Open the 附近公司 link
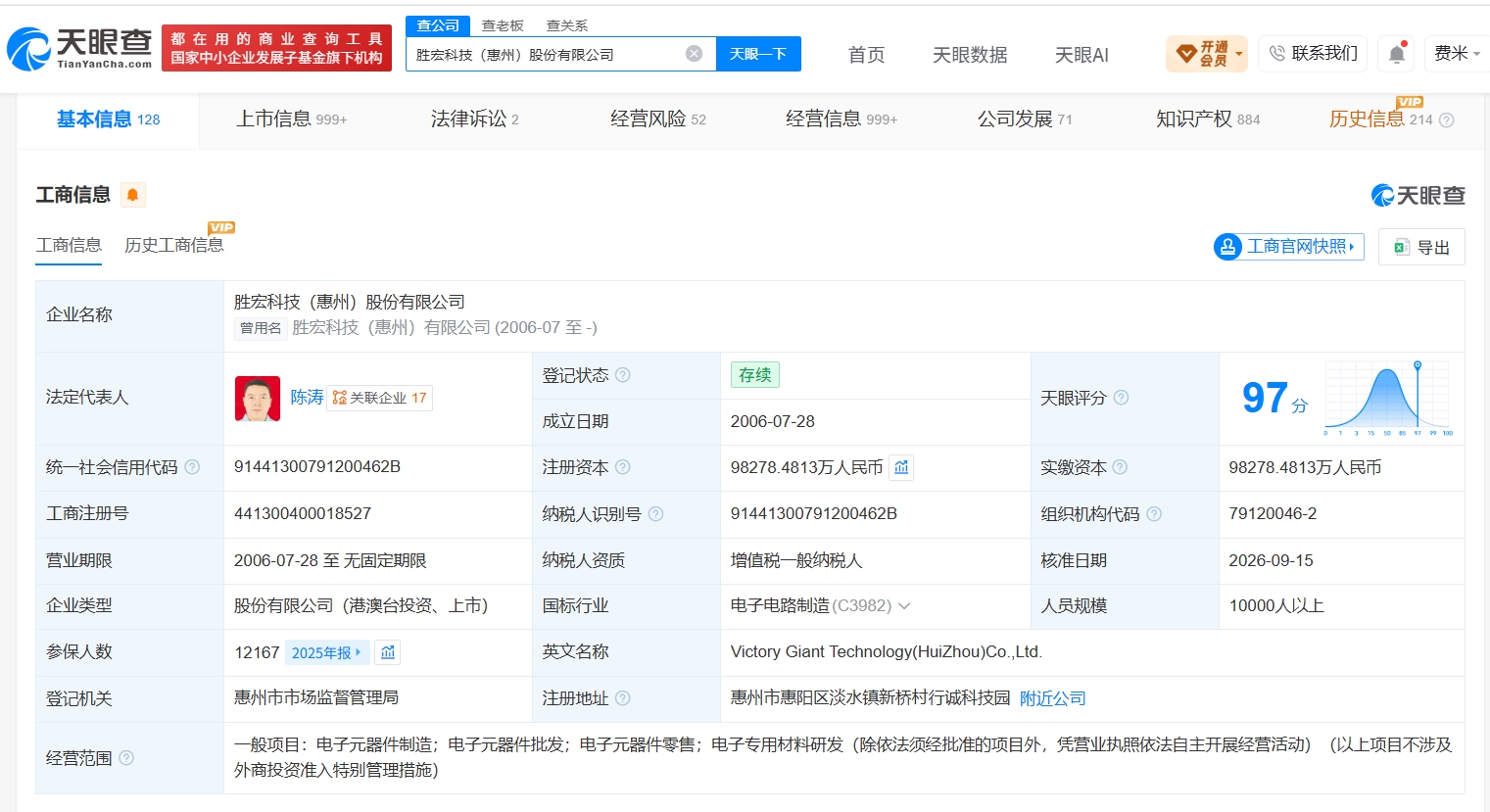Viewport: 1490px width, 812px height. [x=1053, y=698]
